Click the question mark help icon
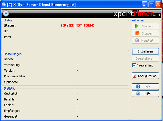The height and width of the screenshot is (121, 163). click(x=138, y=94)
